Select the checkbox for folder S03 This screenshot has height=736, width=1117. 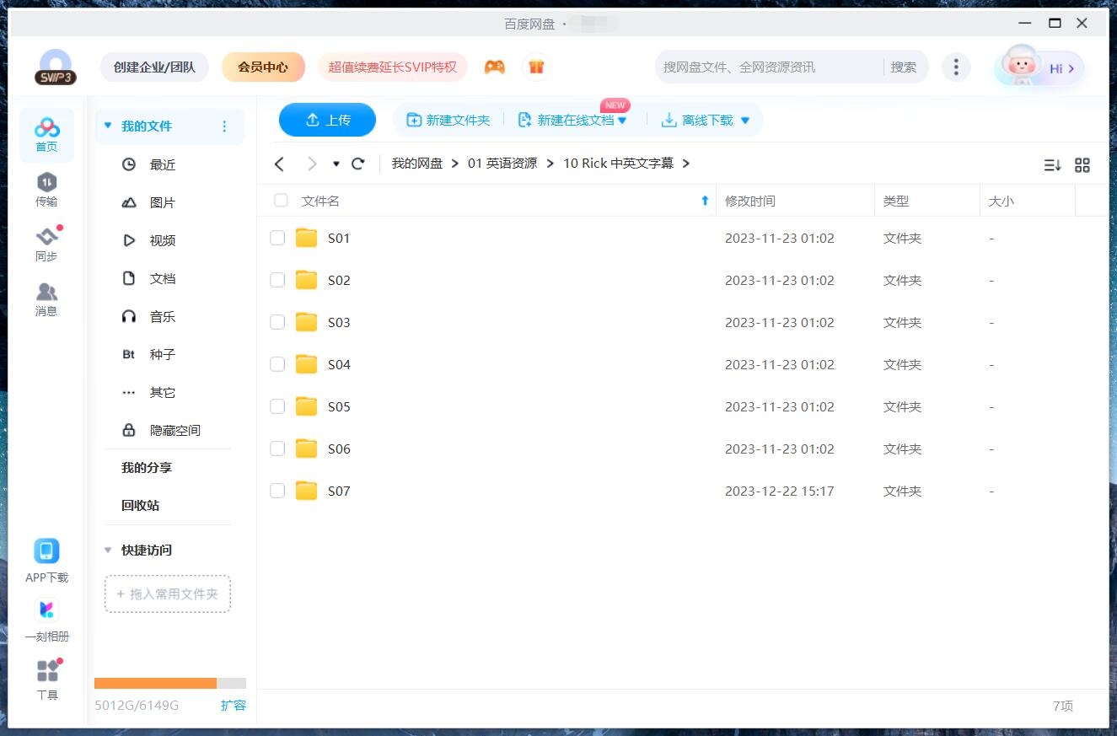[x=277, y=322]
